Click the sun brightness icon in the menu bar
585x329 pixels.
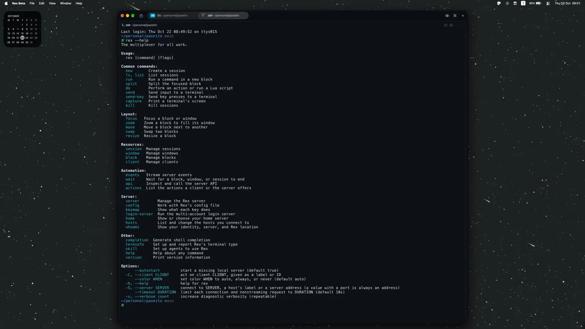507,3
